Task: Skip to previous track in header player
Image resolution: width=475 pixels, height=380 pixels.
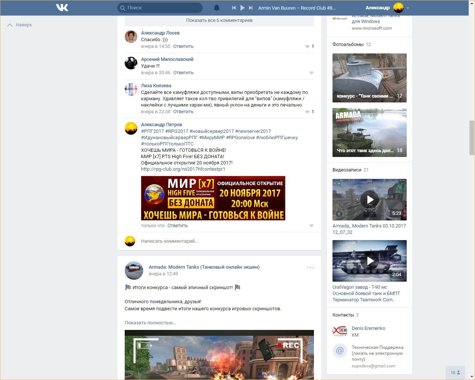Action: pos(234,8)
